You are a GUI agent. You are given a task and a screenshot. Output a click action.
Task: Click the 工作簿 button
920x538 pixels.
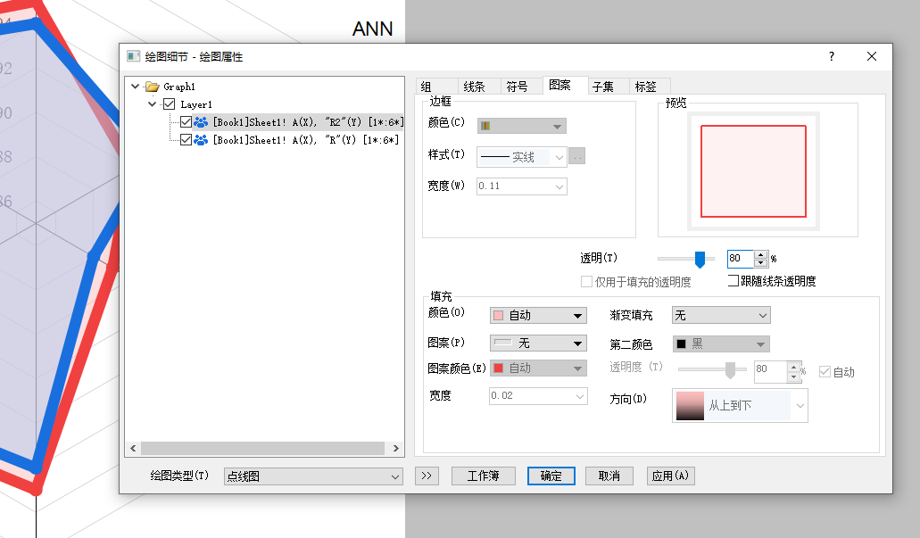click(x=484, y=476)
